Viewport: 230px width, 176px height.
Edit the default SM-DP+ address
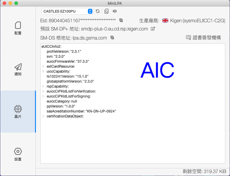pos(153,29)
